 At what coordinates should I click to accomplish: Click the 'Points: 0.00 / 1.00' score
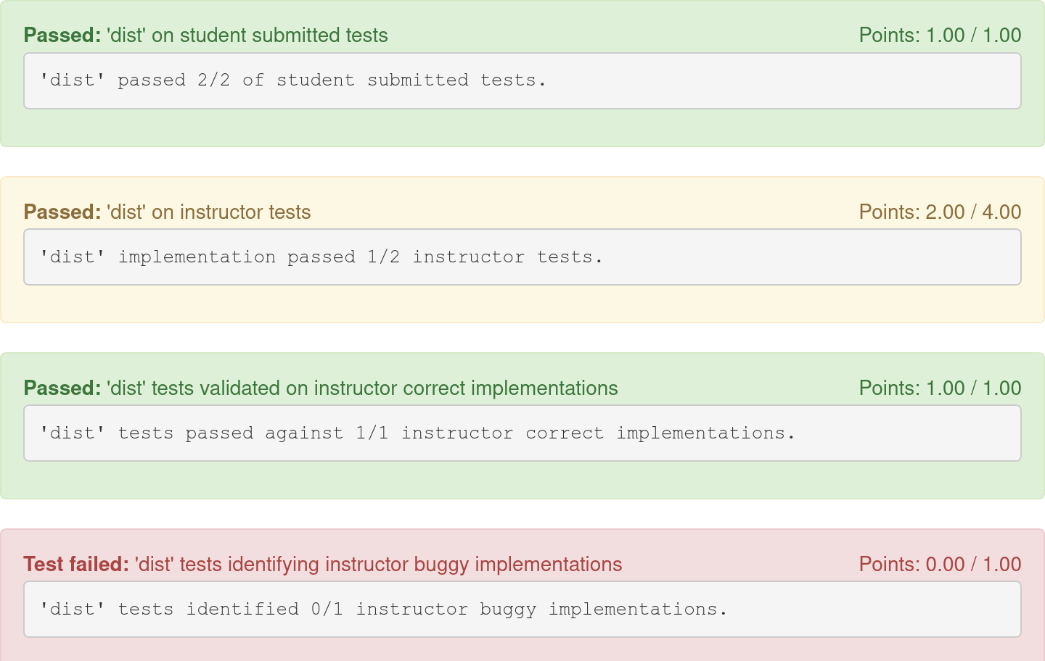pyautogui.click(x=940, y=565)
